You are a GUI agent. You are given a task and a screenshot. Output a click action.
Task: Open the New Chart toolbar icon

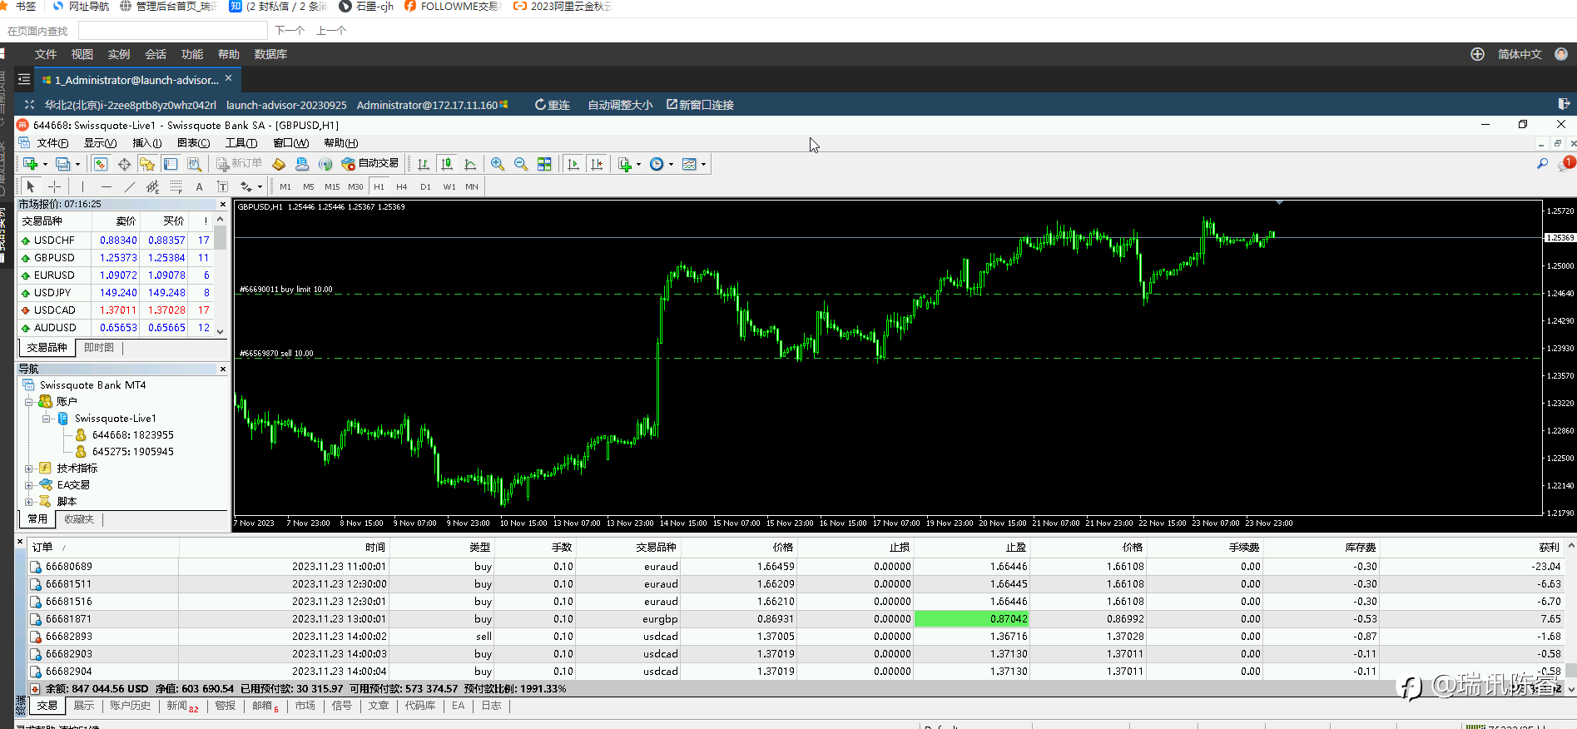tap(31, 164)
